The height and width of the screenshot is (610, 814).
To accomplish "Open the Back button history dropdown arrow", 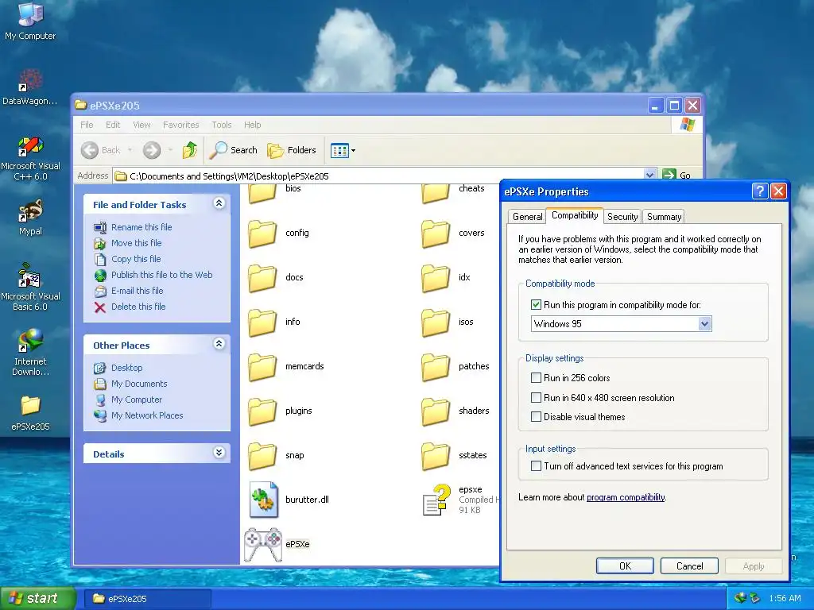I will pyautogui.click(x=130, y=150).
